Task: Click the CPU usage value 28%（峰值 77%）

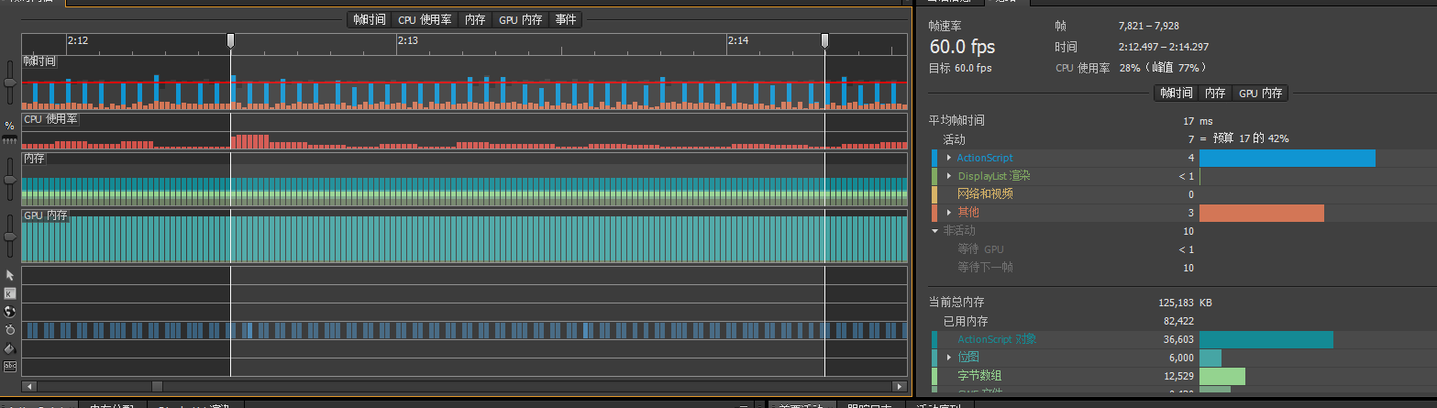Action: 1164,68
